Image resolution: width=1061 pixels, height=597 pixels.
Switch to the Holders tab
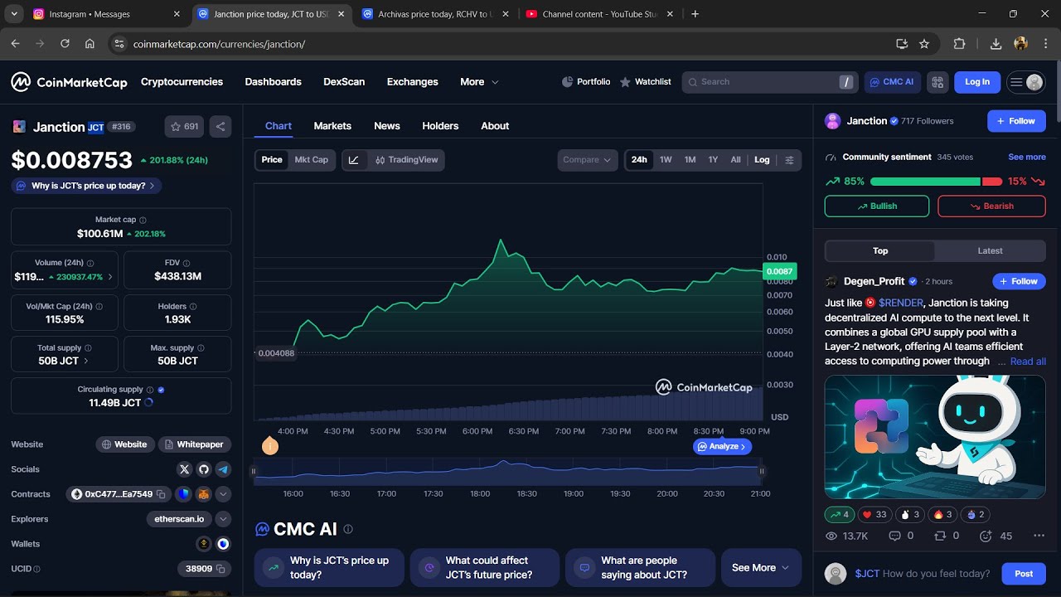(x=440, y=126)
